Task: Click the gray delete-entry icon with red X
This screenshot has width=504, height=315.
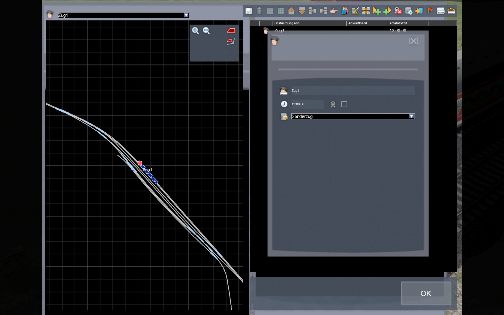Action: click(398, 11)
